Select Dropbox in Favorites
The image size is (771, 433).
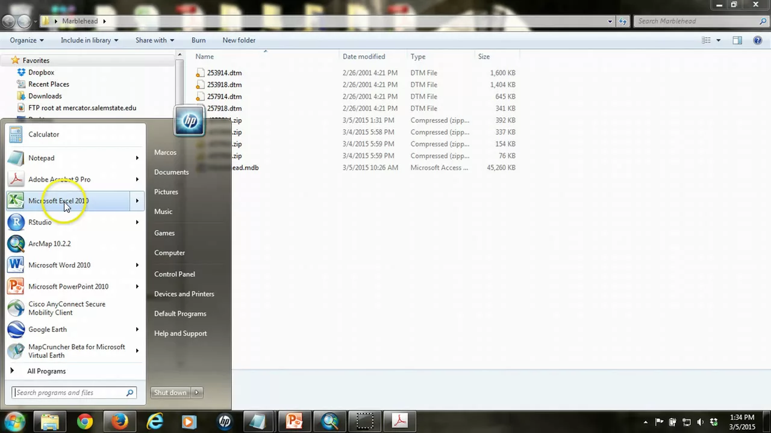click(x=41, y=72)
